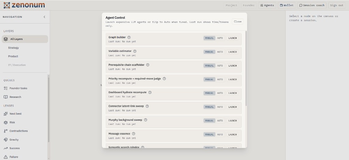Viewport: 349px width, 160px height.
Task: Click the sidebar navigation scrollbar
Action: (x=48, y=109)
